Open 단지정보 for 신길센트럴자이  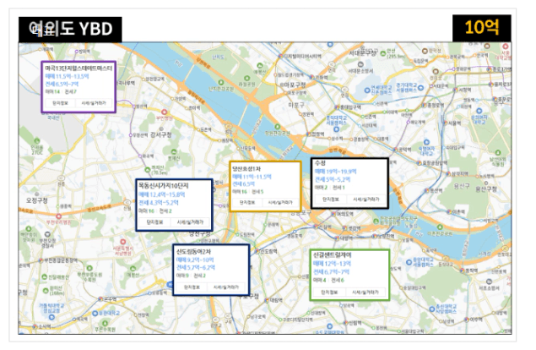click(329, 293)
